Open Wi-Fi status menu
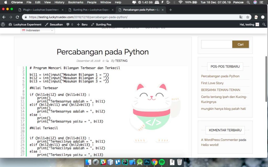The image size is (268, 167). tap(180, 2)
